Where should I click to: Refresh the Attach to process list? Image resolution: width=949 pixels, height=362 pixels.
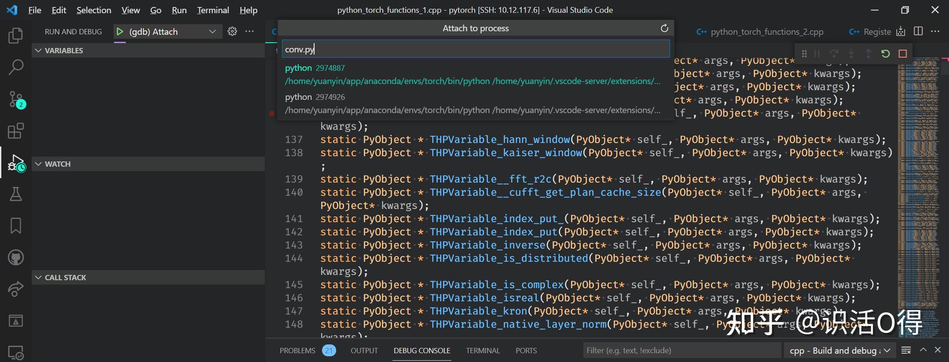[664, 29]
